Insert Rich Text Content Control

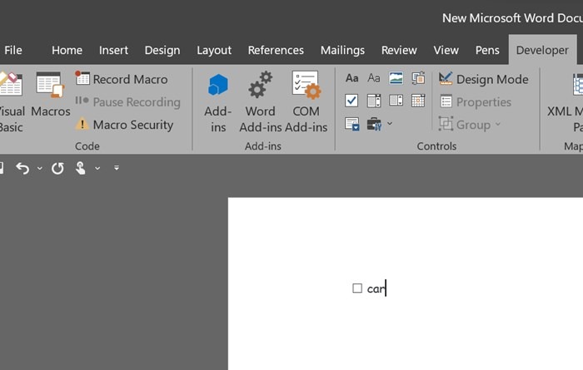(x=351, y=78)
